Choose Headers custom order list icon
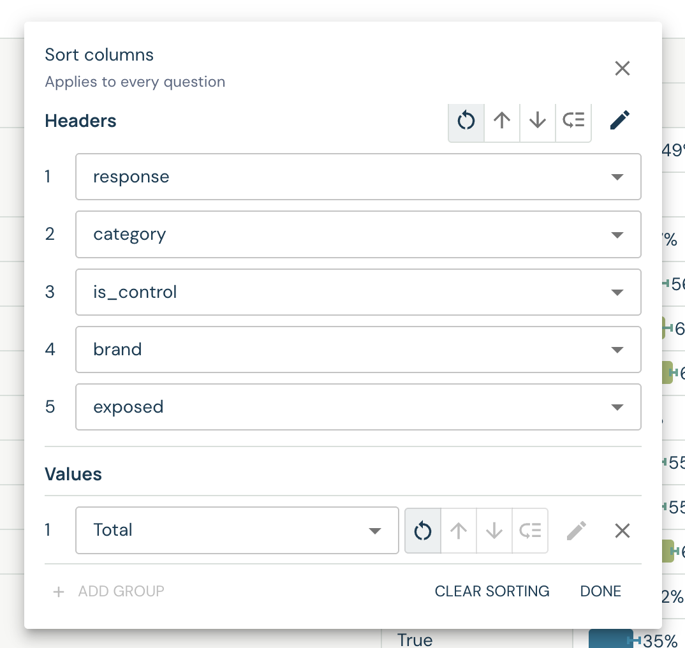 coord(573,121)
